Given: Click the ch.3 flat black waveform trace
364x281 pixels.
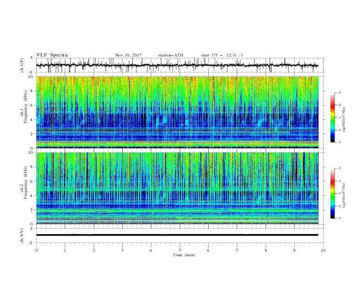Looking at the screenshot, I should click(177, 235).
